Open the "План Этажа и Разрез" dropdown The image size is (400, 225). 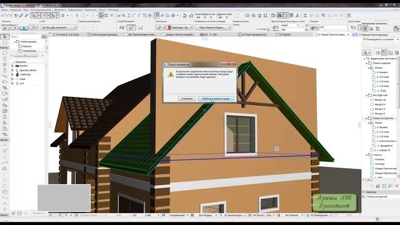tap(212, 27)
